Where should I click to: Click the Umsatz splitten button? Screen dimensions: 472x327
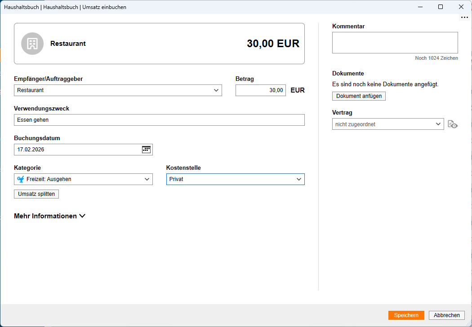click(36, 194)
